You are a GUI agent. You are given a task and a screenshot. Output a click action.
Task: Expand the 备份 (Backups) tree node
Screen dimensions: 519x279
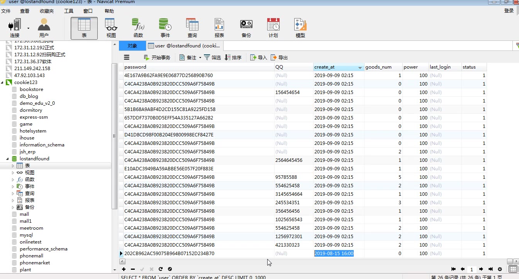(13, 207)
